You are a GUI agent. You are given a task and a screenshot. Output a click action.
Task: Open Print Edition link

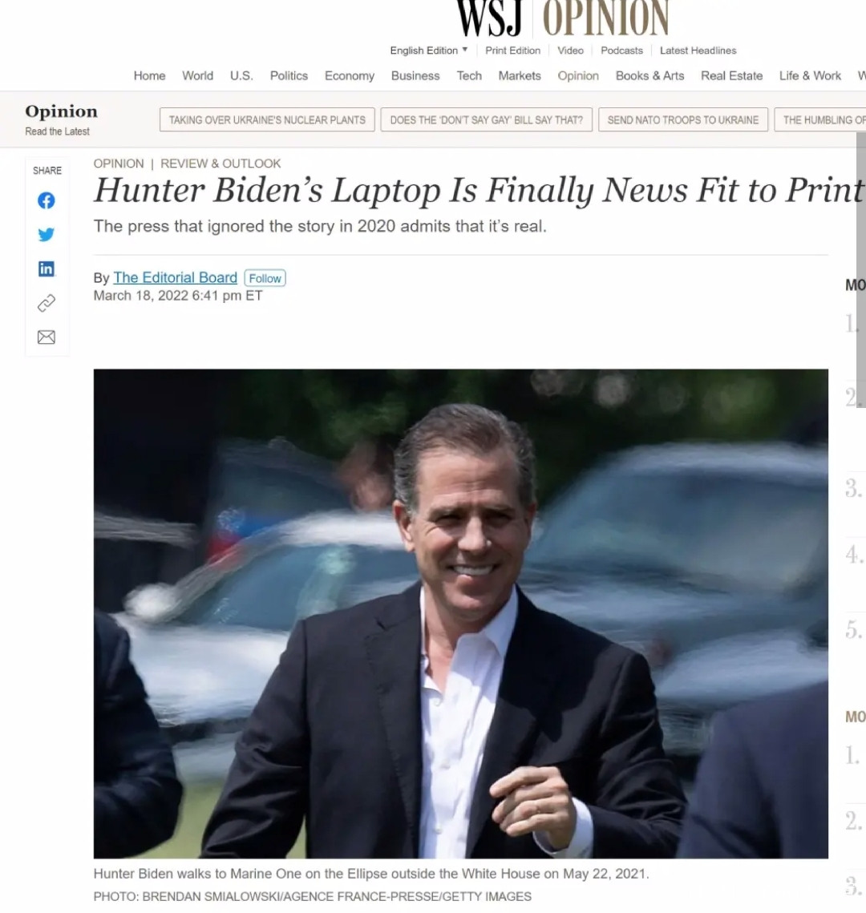click(512, 50)
